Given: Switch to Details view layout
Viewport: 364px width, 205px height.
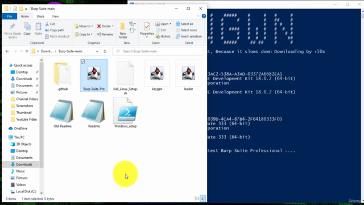Looking at the screenshot, I should pos(197,199).
